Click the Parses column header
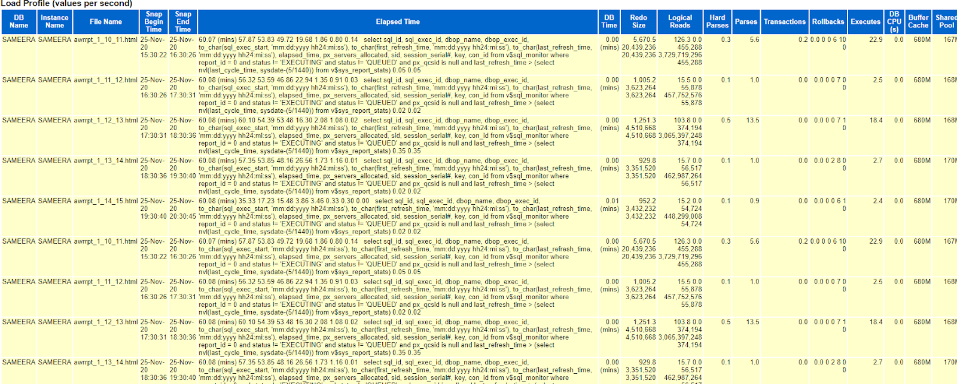 click(x=746, y=21)
